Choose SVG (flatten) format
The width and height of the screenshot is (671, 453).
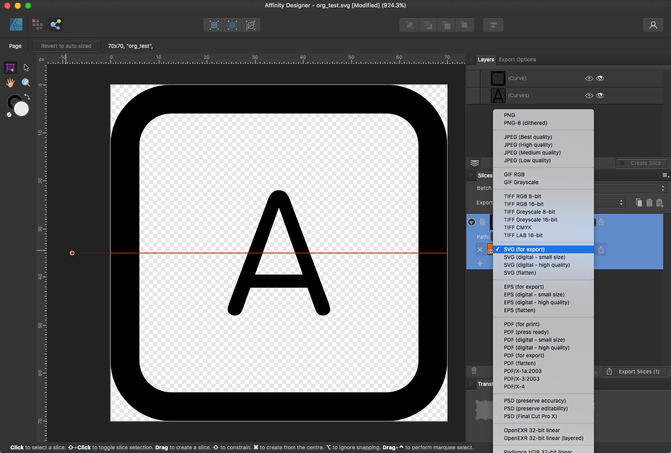tap(543, 273)
